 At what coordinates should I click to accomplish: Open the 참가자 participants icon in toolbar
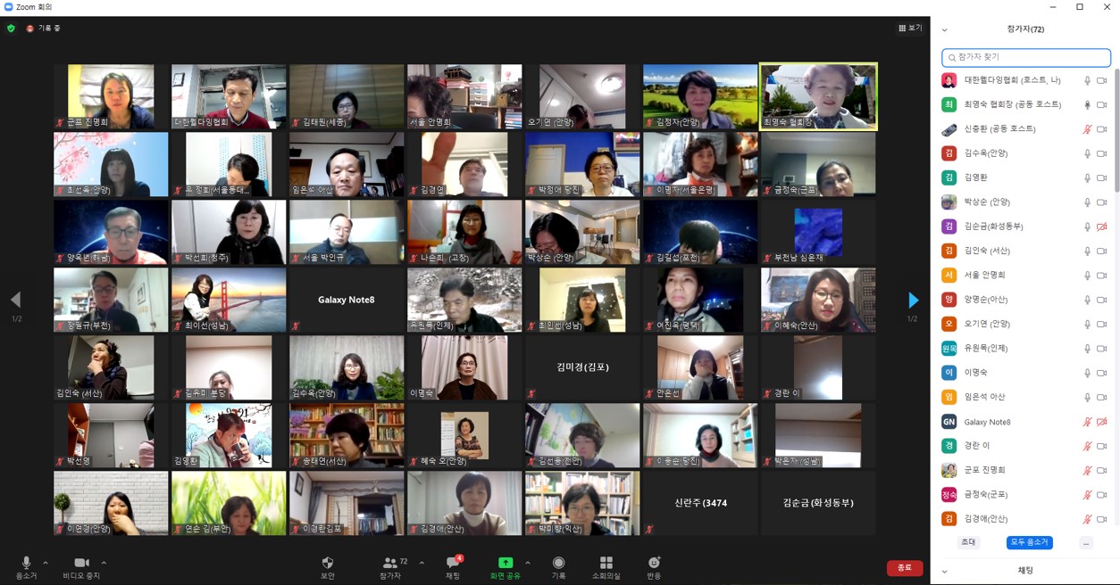pos(390,564)
